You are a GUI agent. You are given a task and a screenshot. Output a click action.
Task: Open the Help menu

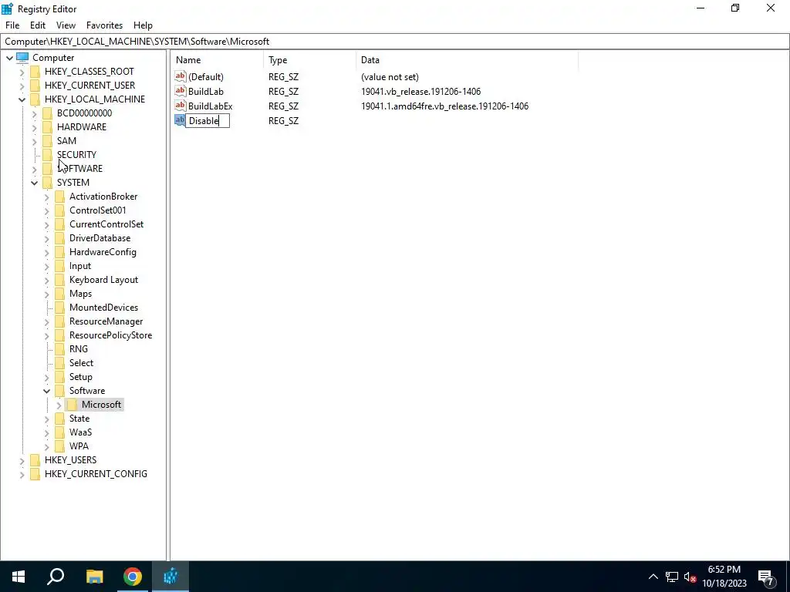click(143, 25)
